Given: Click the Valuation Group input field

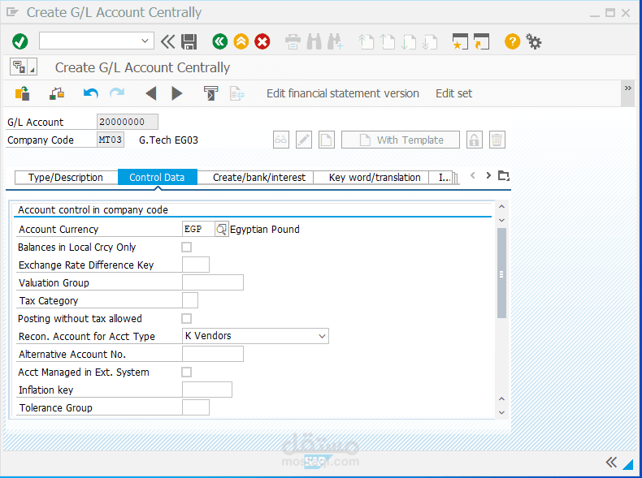Looking at the screenshot, I should pyautogui.click(x=213, y=282).
